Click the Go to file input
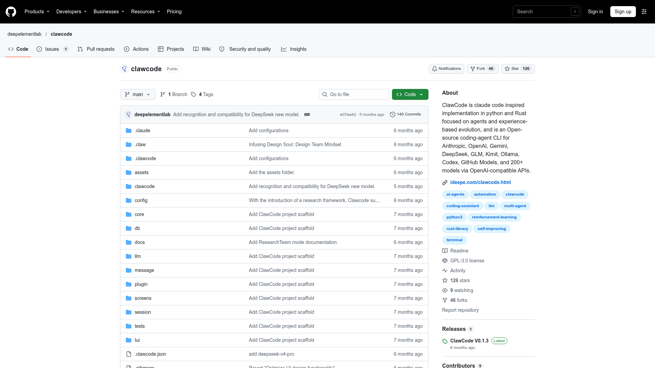 354,94
